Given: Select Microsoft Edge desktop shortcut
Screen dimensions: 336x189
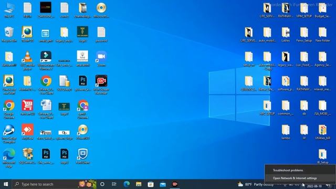Looking at the screenshot, I should pyautogui.click(x=9, y=157).
